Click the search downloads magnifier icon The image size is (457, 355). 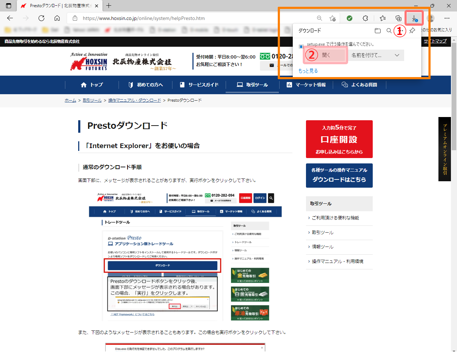[389, 31]
